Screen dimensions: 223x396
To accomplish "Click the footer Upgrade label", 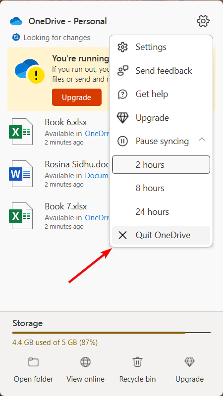I will [x=189, y=379].
